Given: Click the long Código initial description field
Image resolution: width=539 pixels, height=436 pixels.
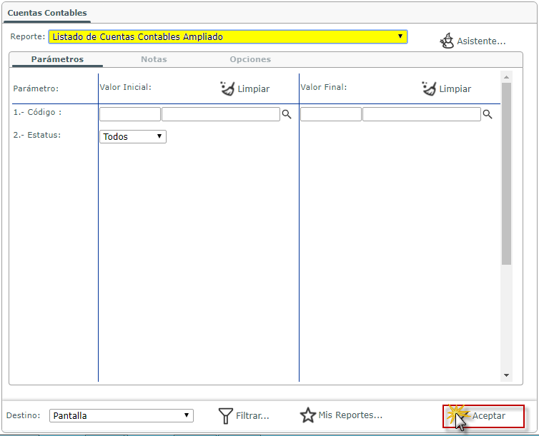Looking at the screenshot, I should click(221, 114).
